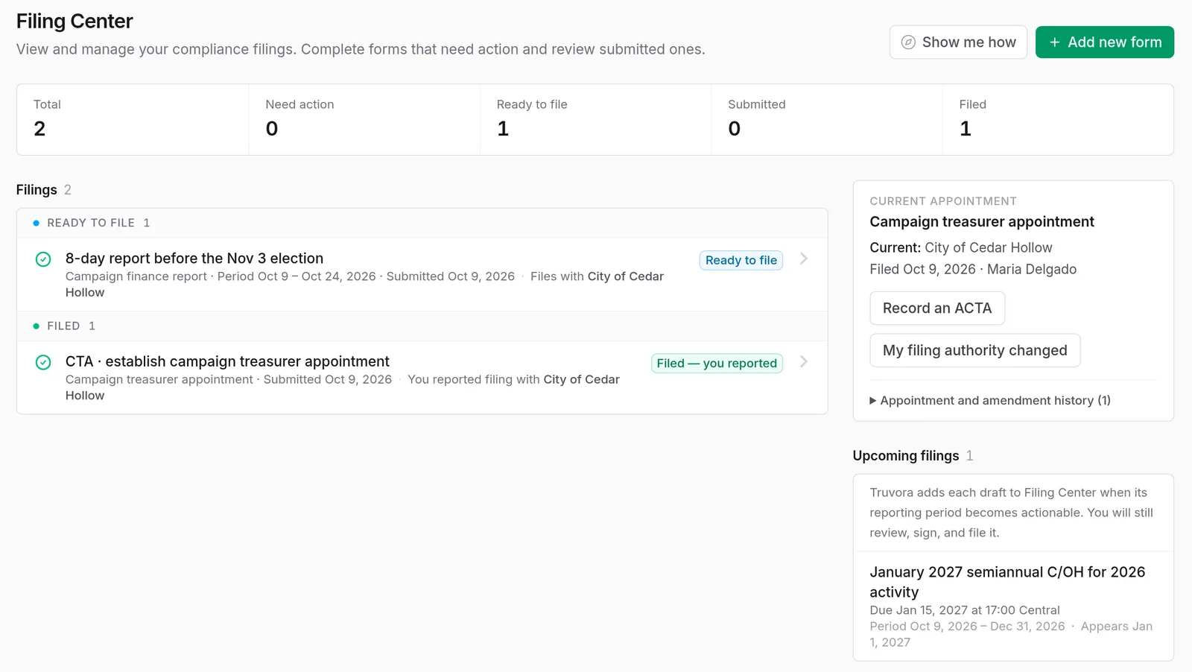Image resolution: width=1192 pixels, height=672 pixels.
Task: Click the Current: City of Cedar Hollow text
Action: point(961,248)
